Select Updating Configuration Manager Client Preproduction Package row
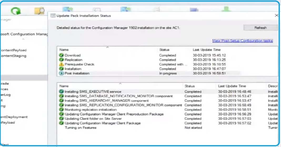The image size is (281, 147). 168,114
